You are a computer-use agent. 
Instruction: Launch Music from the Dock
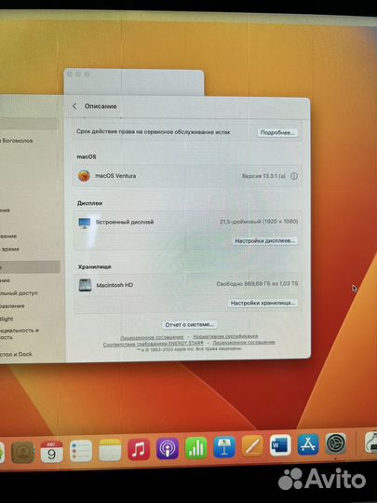pos(139,449)
